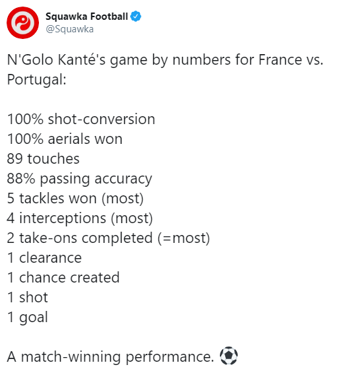Open the Squawka red logo avatar

pyautogui.click(x=22, y=22)
